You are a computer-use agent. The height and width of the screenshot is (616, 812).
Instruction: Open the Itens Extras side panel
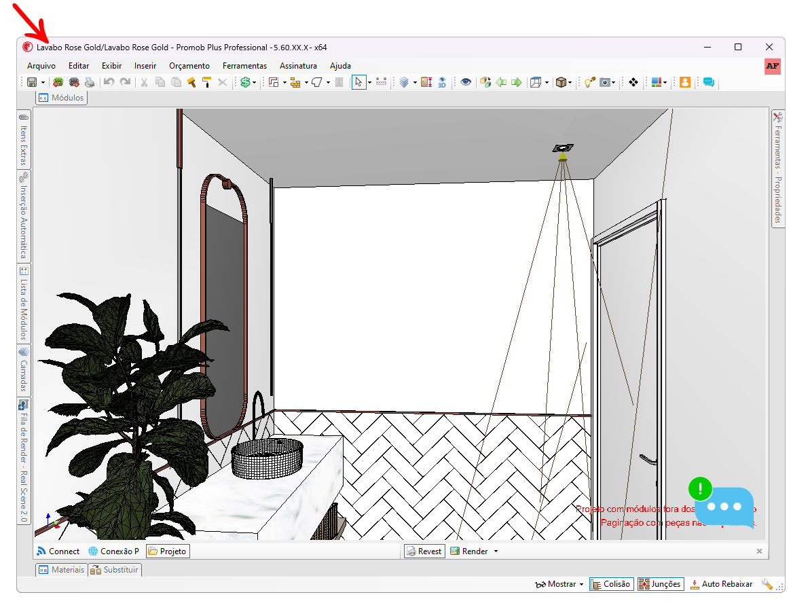(x=24, y=139)
